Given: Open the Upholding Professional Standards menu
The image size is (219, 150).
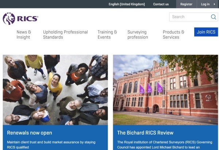Looking at the screenshot, I should (65, 35).
